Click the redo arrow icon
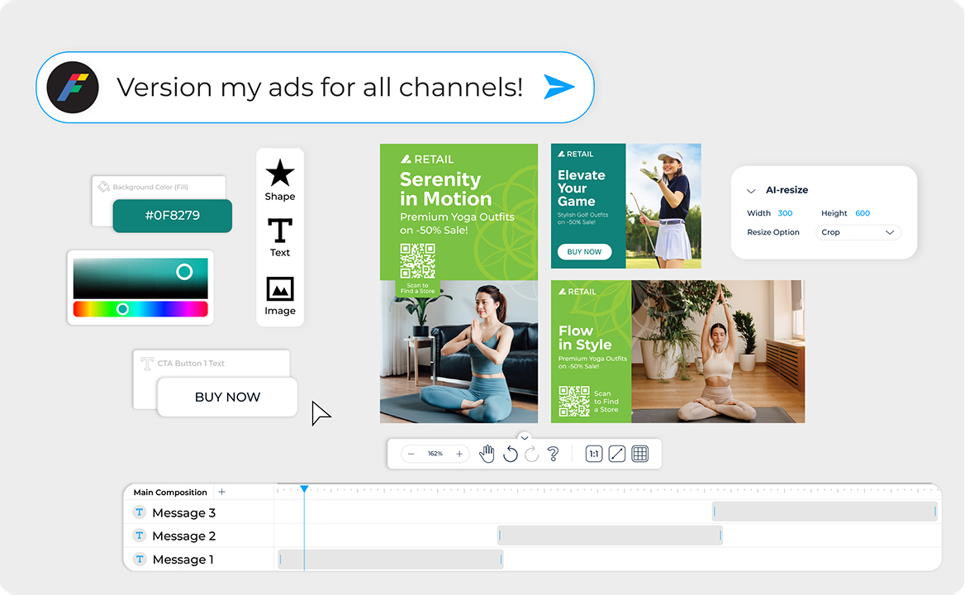The image size is (965, 595). (x=532, y=454)
